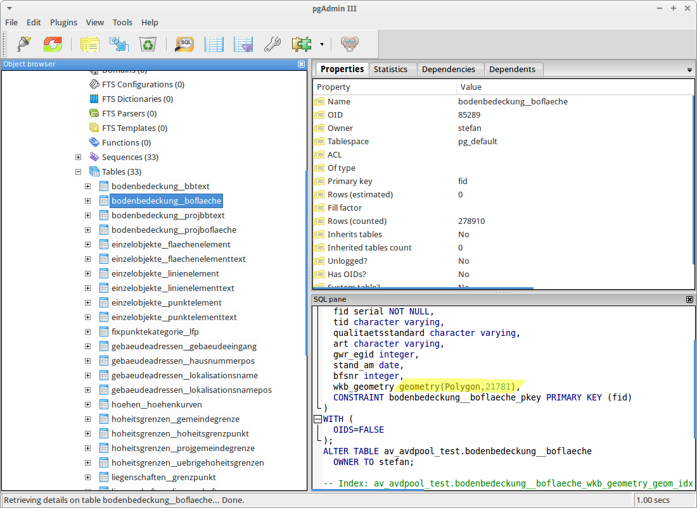This screenshot has width=697, height=508.
Task: Open the Plugins menu
Action: point(63,22)
